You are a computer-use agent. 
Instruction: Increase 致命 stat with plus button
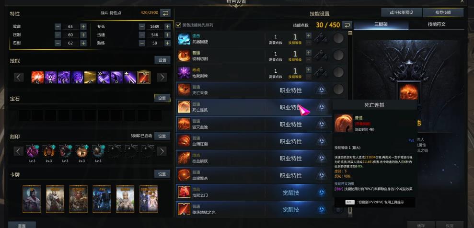coord(83,26)
